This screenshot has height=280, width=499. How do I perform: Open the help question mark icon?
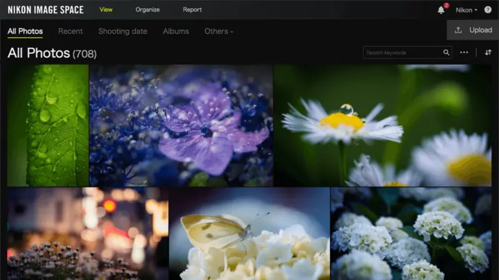click(488, 10)
